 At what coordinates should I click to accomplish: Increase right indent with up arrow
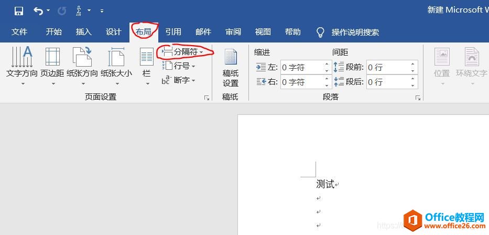click(x=327, y=79)
